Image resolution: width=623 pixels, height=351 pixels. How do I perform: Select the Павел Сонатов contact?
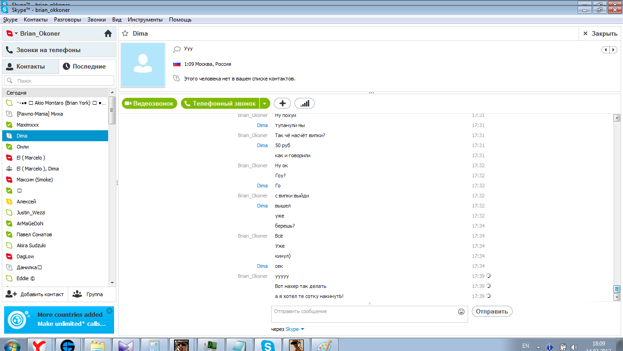coord(55,234)
